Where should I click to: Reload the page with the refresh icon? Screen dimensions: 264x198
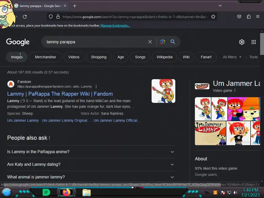[x=25, y=17]
